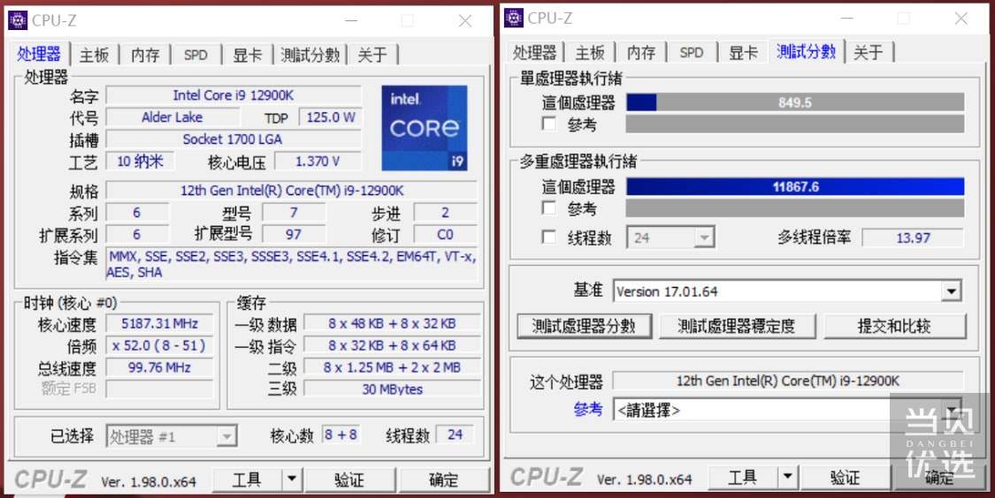This screenshot has width=995, height=498.
Task: Click the core voltage value 1.370 V
Action: tap(318, 161)
